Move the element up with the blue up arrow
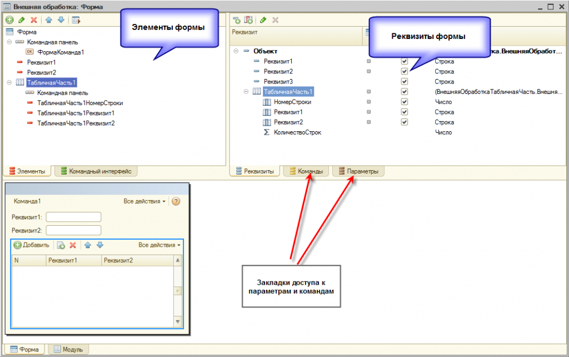Screen dimensions: 569x357 pyautogui.click(x=49, y=20)
